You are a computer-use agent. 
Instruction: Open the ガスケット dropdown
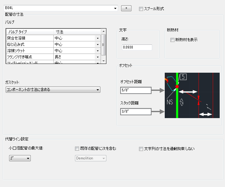(x=53, y=90)
